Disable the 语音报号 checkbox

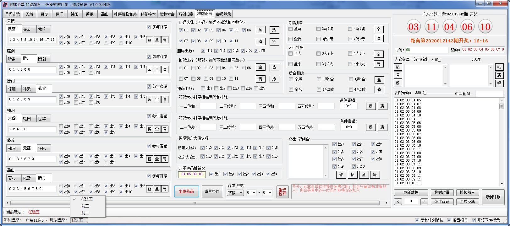pos(449,220)
